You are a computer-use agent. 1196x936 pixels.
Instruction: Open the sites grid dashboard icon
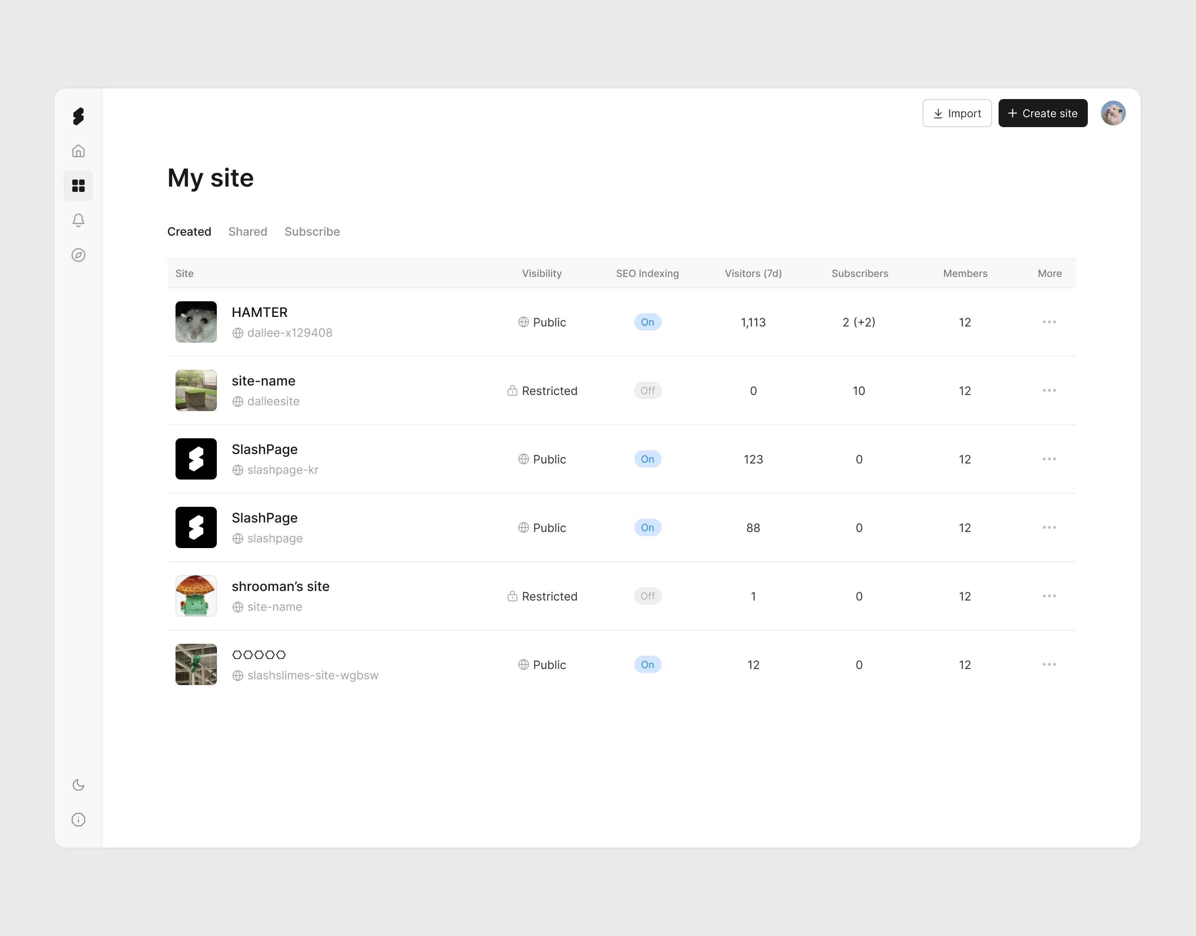(x=78, y=186)
